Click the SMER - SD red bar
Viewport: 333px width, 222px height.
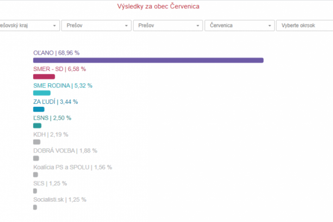pyautogui.click(x=44, y=77)
